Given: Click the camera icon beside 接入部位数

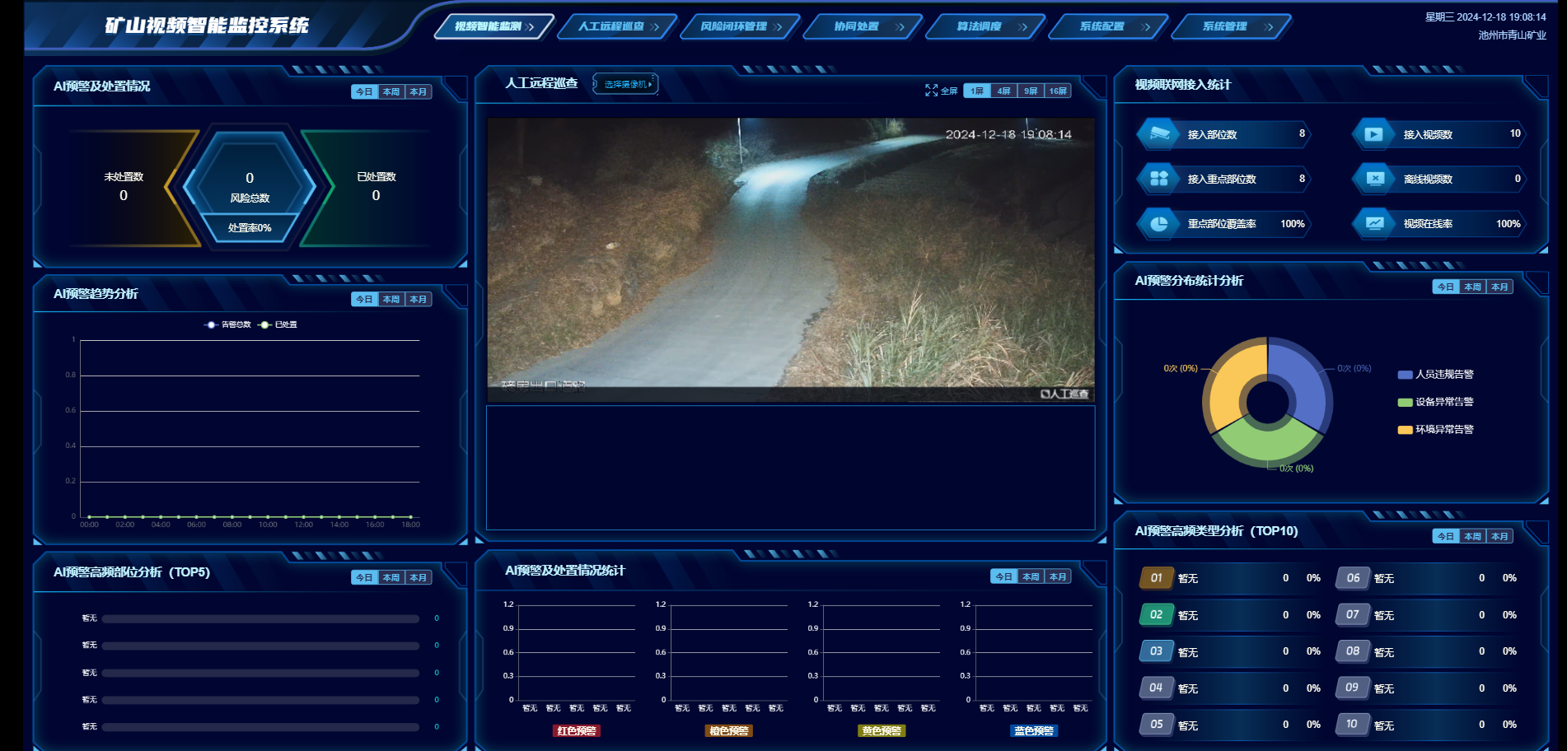Looking at the screenshot, I should click(x=1159, y=133).
